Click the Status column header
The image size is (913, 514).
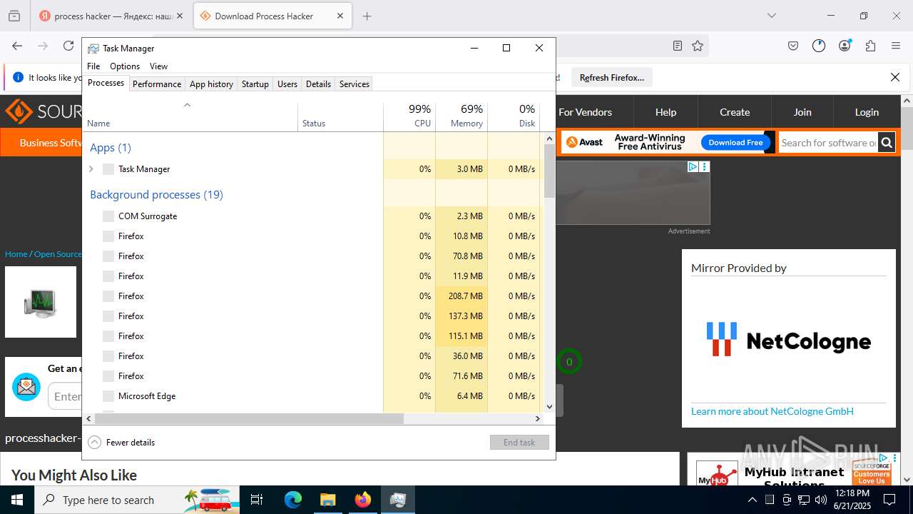pyautogui.click(x=340, y=116)
